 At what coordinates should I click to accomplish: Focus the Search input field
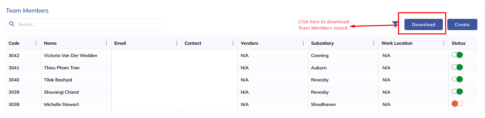tap(87, 24)
